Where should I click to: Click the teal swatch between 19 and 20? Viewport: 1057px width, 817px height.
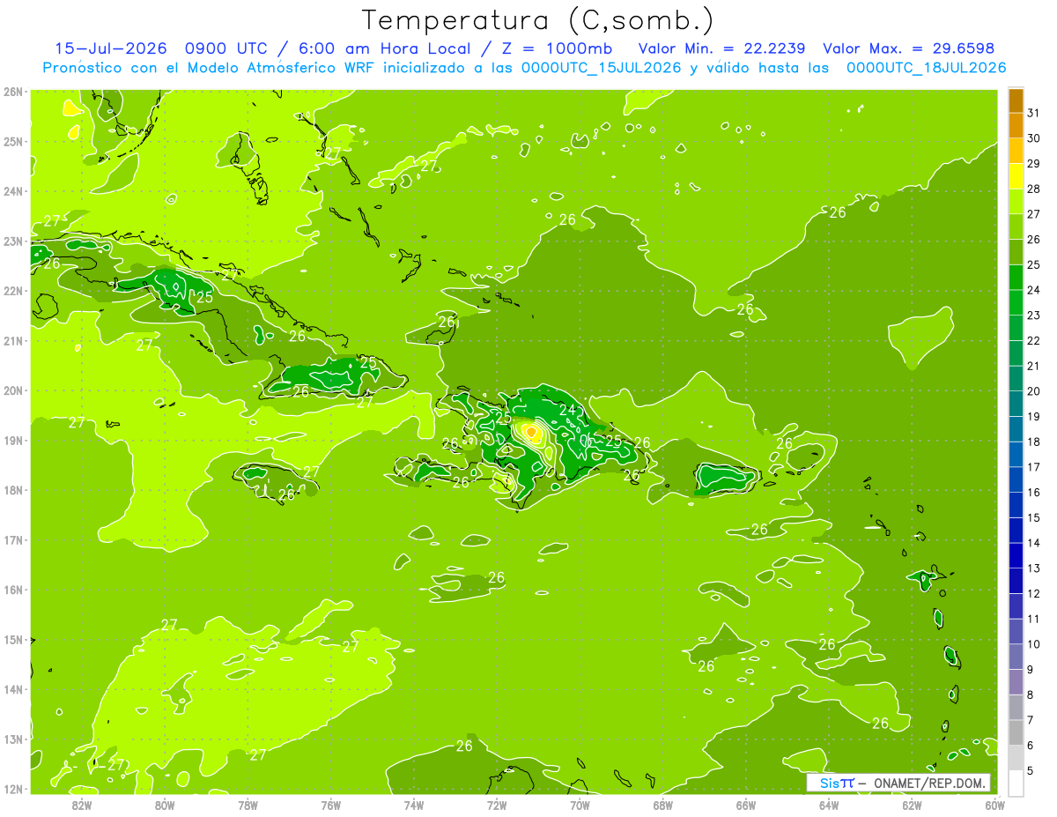(x=1016, y=404)
